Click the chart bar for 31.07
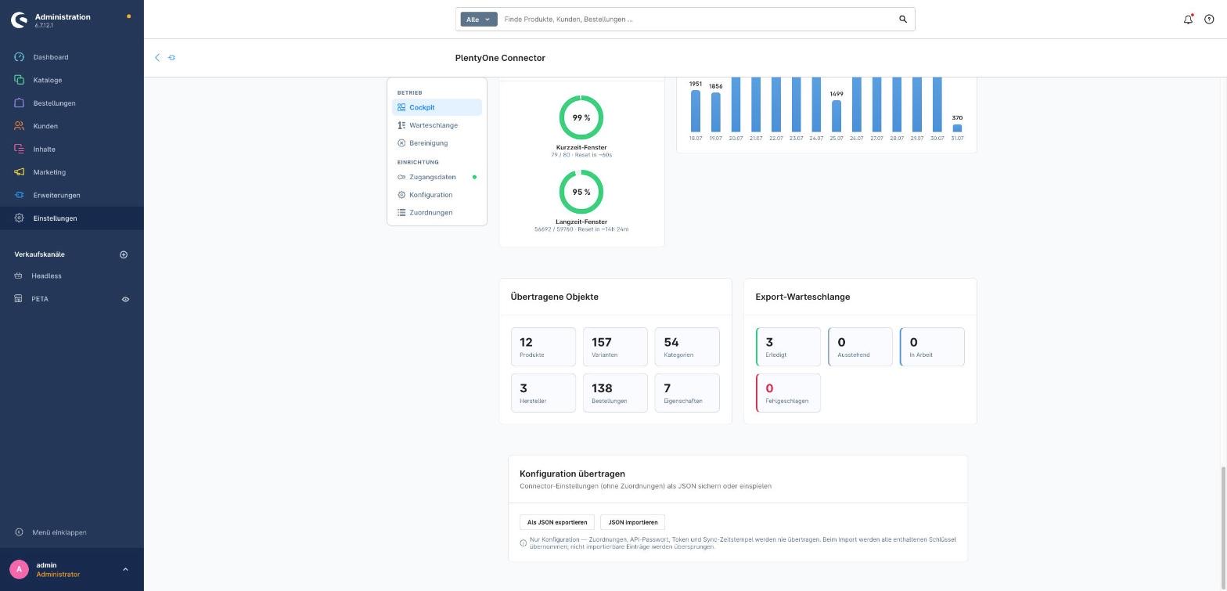Viewport: 1227px width, 591px height. 957,128
